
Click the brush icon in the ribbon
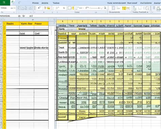(39, 8)
